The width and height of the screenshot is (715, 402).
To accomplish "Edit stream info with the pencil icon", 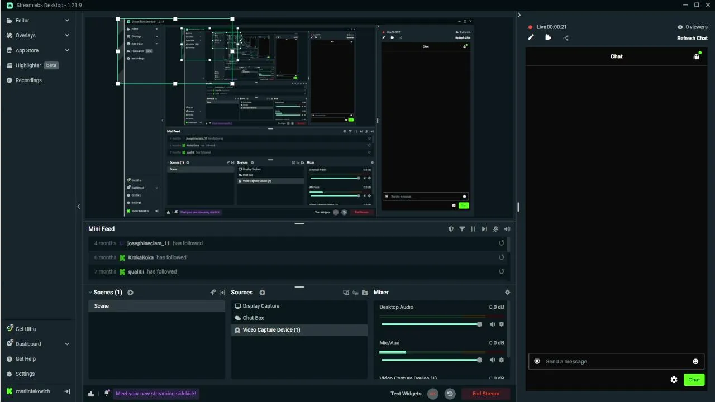I will coord(531,37).
